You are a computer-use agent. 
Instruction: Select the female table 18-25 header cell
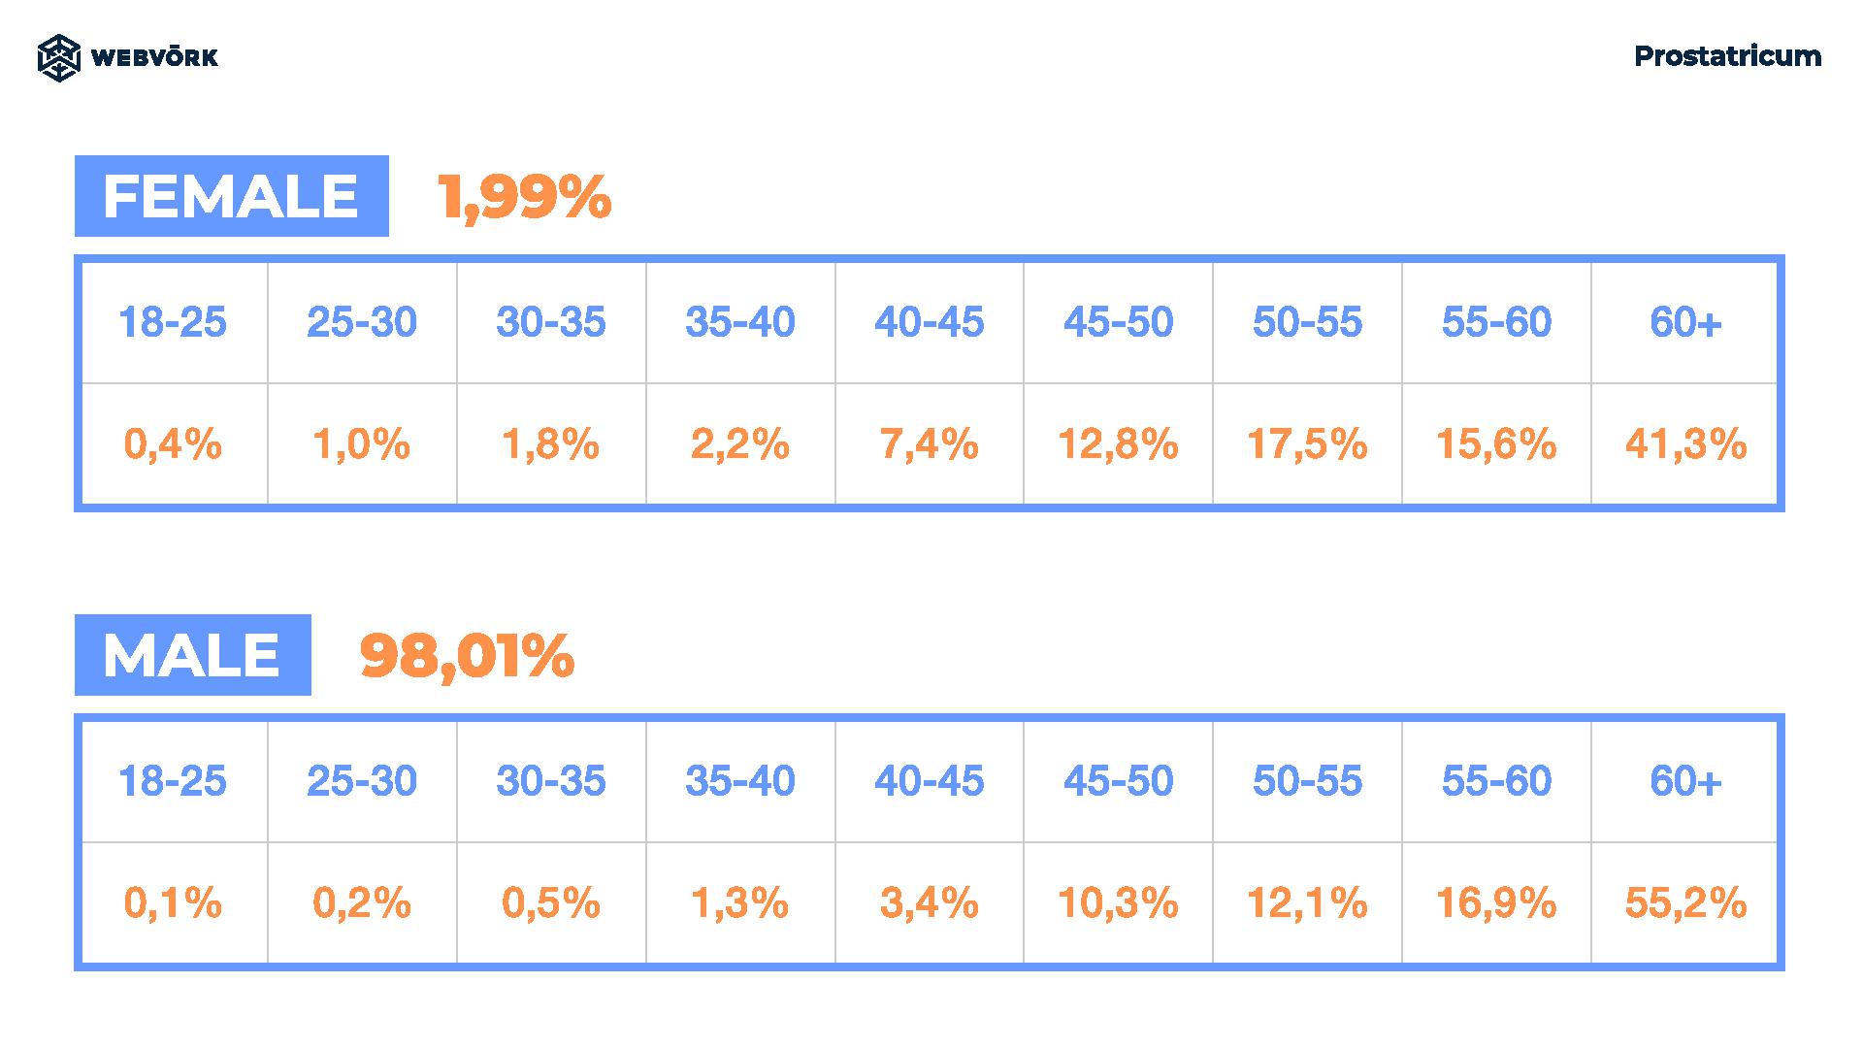(174, 323)
